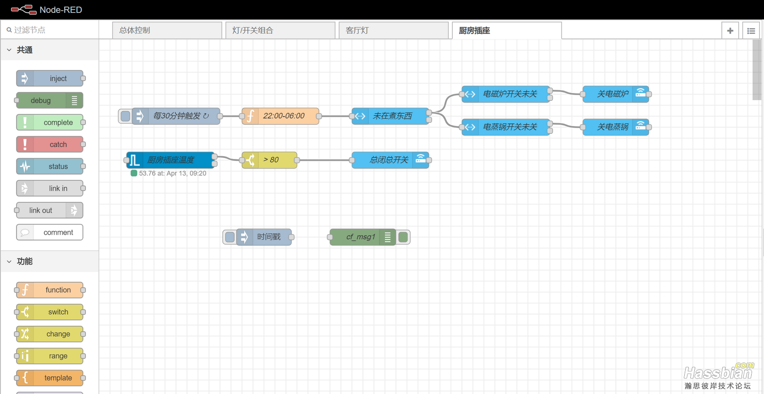This screenshot has height=394, width=764.
Task: Select the 关电磁炉 service node
Action: (616, 94)
